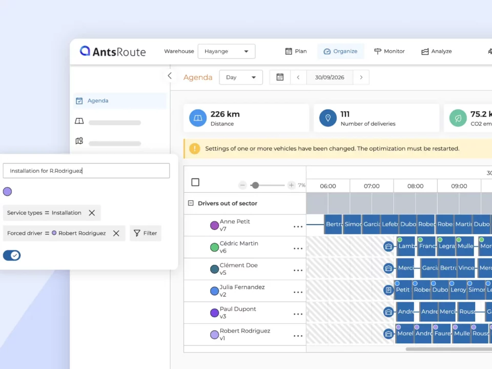Viewport: 492px width, 369px height.
Task: Click warehouse start icon on Clément Doe's route
Action: [388, 268]
